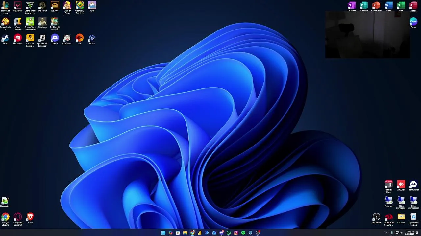Click the Google Chrome desktop shortcut

click(5, 220)
